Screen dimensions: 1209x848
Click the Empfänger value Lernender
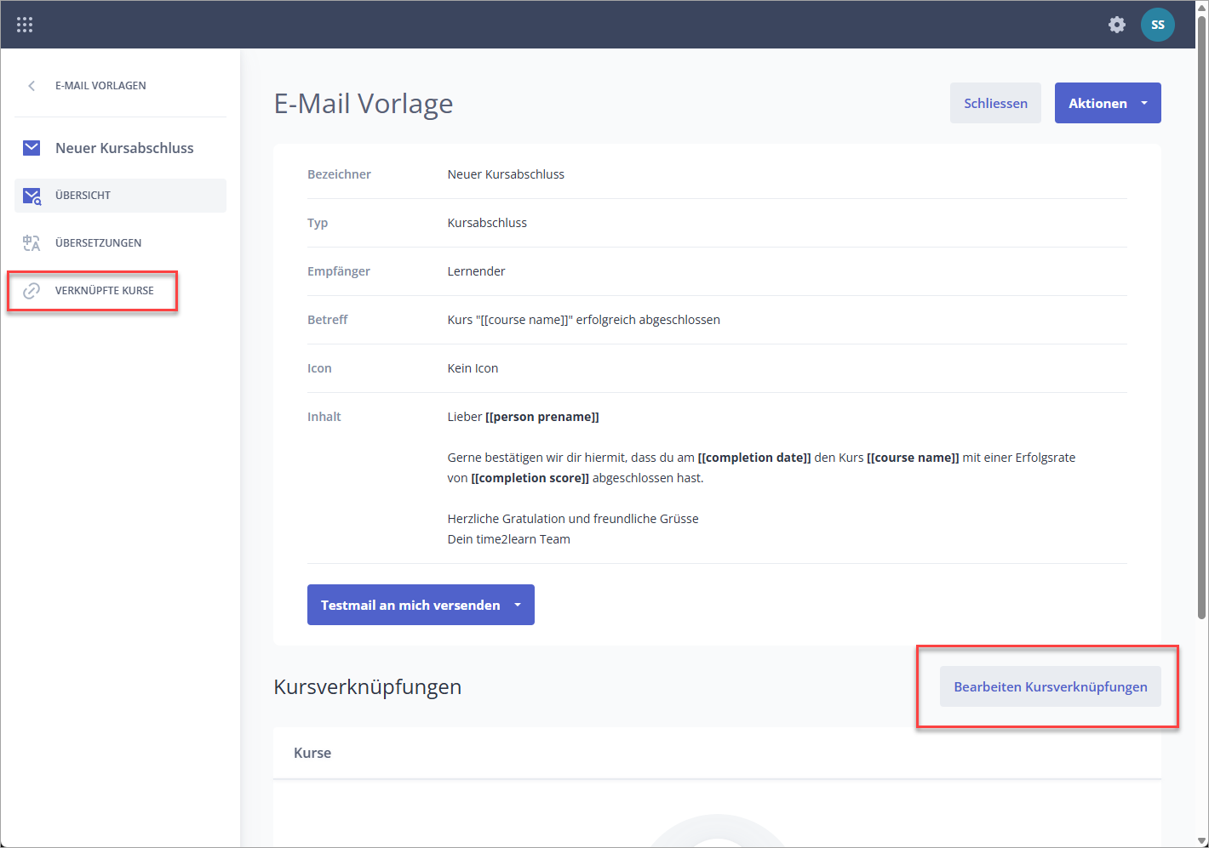[x=476, y=271]
